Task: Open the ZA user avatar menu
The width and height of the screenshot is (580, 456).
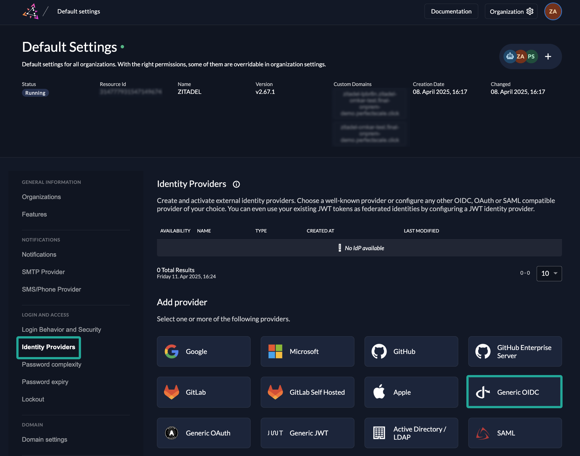Action: point(553,12)
